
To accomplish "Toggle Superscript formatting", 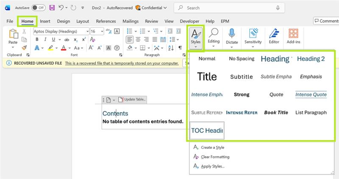I will pyautogui.click(x=84, y=39).
